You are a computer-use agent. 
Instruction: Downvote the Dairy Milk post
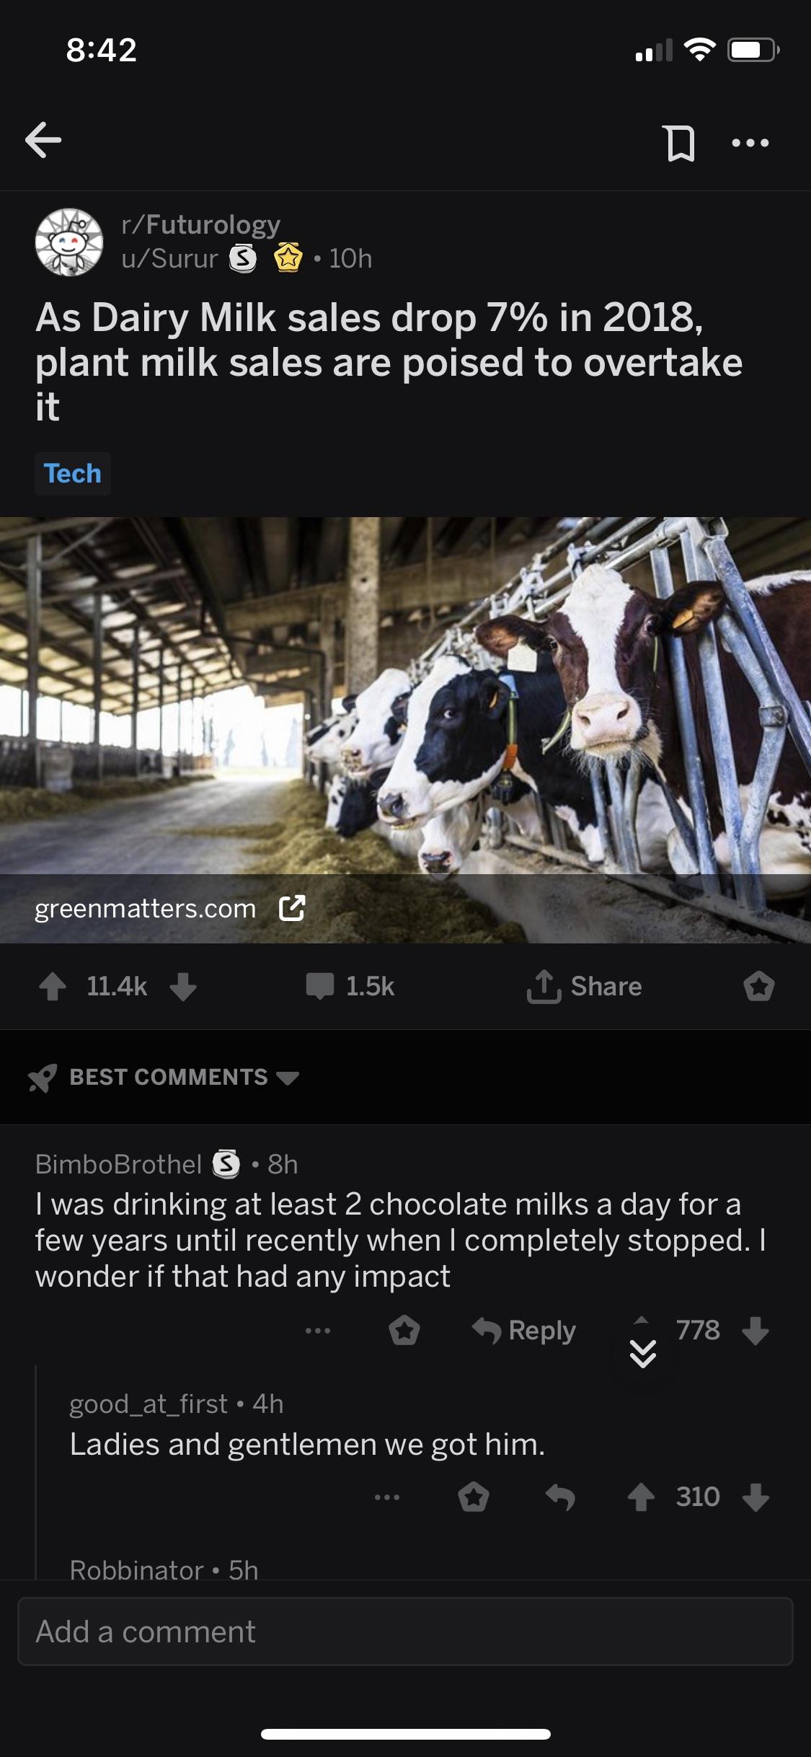click(183, 986)
